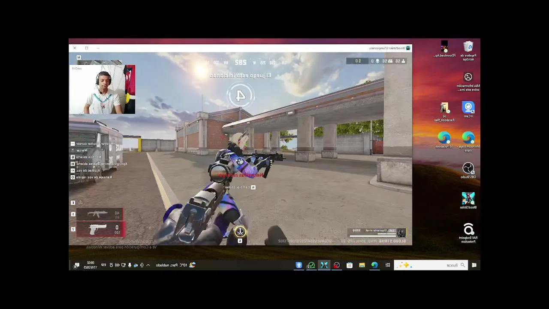Click the Siguiente nivel progress bar
Screen dimensions: 549x309
coord(373,235)
